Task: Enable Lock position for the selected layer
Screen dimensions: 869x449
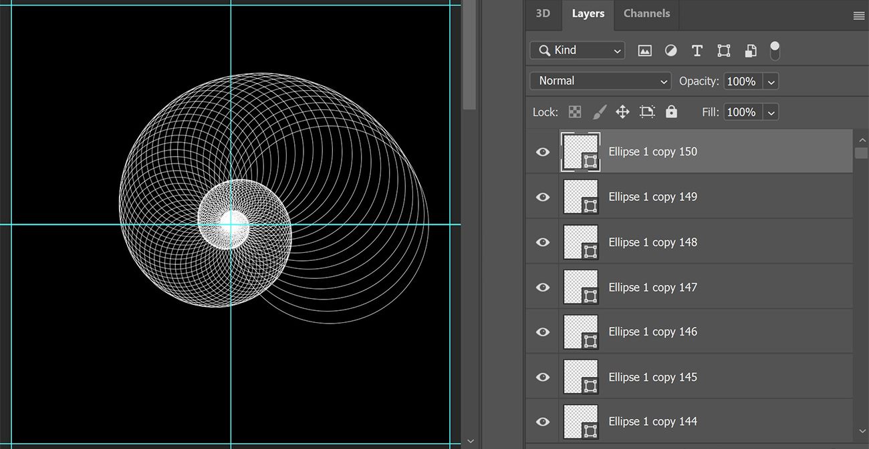Action: click(622, 111)
